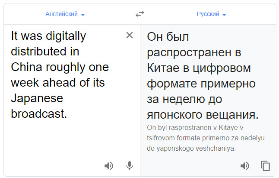The width and height of the screenshot is (279, 178).
Task: Clear the English source text
Action: tap(129, 36)
